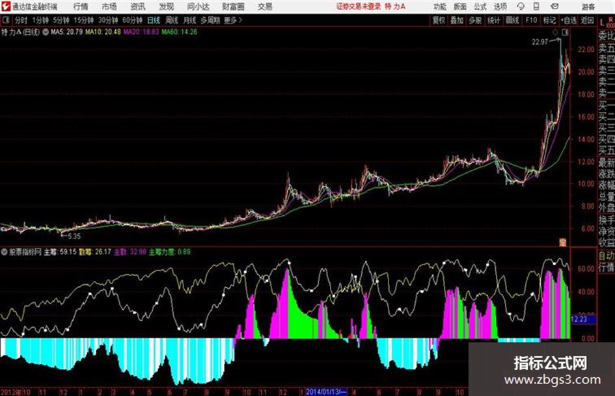Toggle the •自选 watchlist button
Image resolution: width=615 pixels, height=396 pixels.
pyautogui.click(x=568, y=20)
